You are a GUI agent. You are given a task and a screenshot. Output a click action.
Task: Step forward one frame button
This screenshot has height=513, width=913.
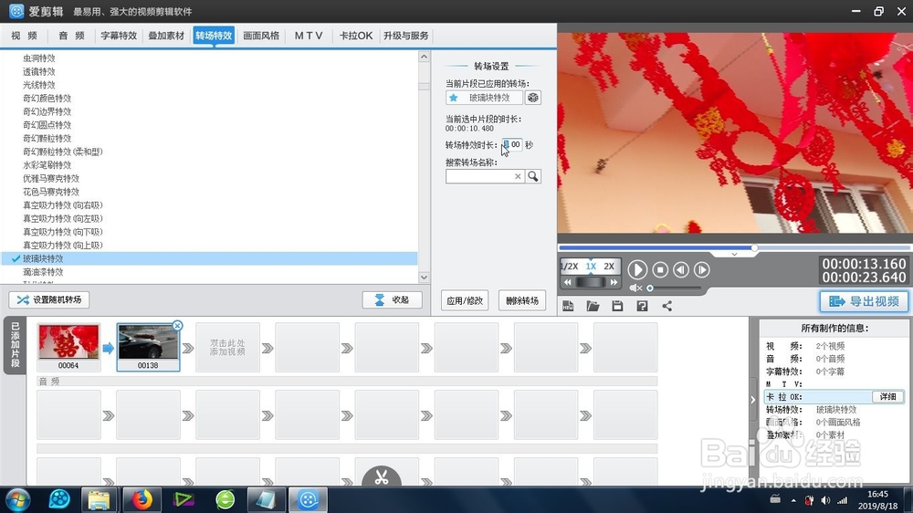[701, 269]
